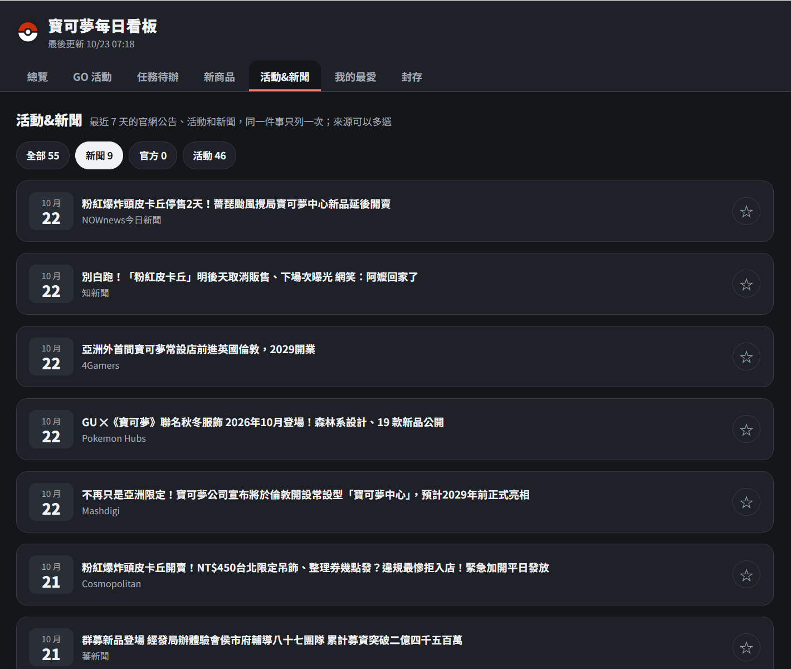
Task: Add the Mashdigi article to favorites
Action: (x=746, y=502)
